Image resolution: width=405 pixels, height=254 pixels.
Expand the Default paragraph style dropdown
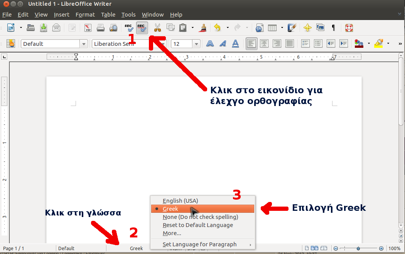pyautogui.click(x=84, y=44)
